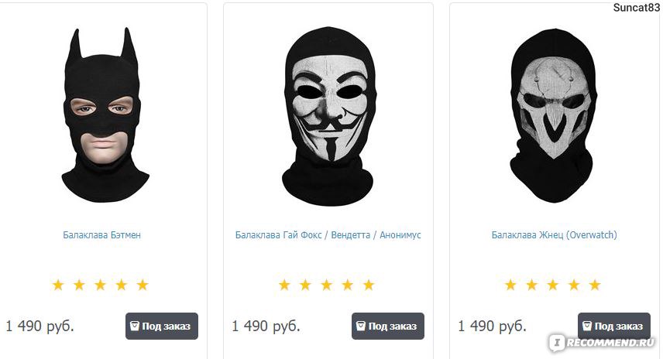Click the second star under the Guy Fawkes balaclava
This screenshot has width=663, height=359.
tap(305, 285)
